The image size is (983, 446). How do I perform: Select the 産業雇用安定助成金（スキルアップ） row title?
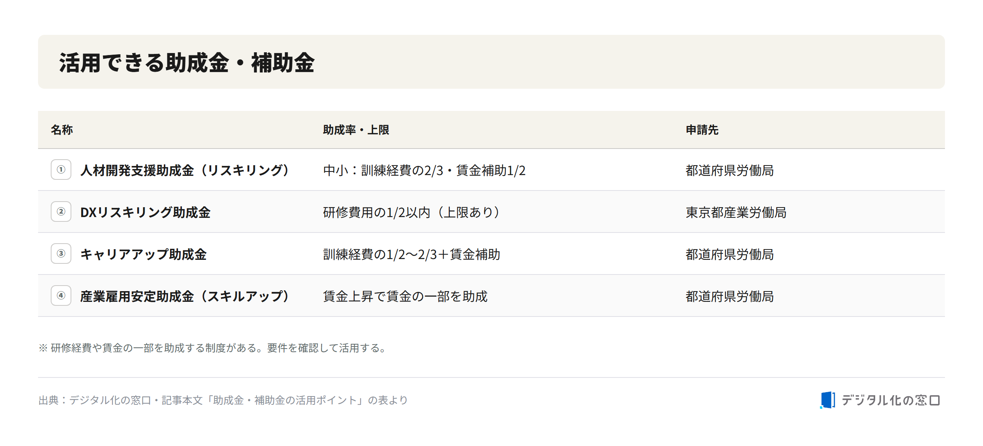click(x=185, y=296)
